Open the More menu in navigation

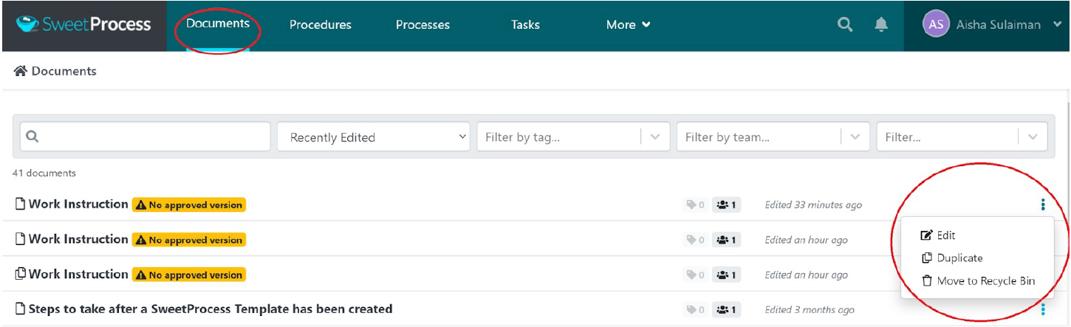628,25
